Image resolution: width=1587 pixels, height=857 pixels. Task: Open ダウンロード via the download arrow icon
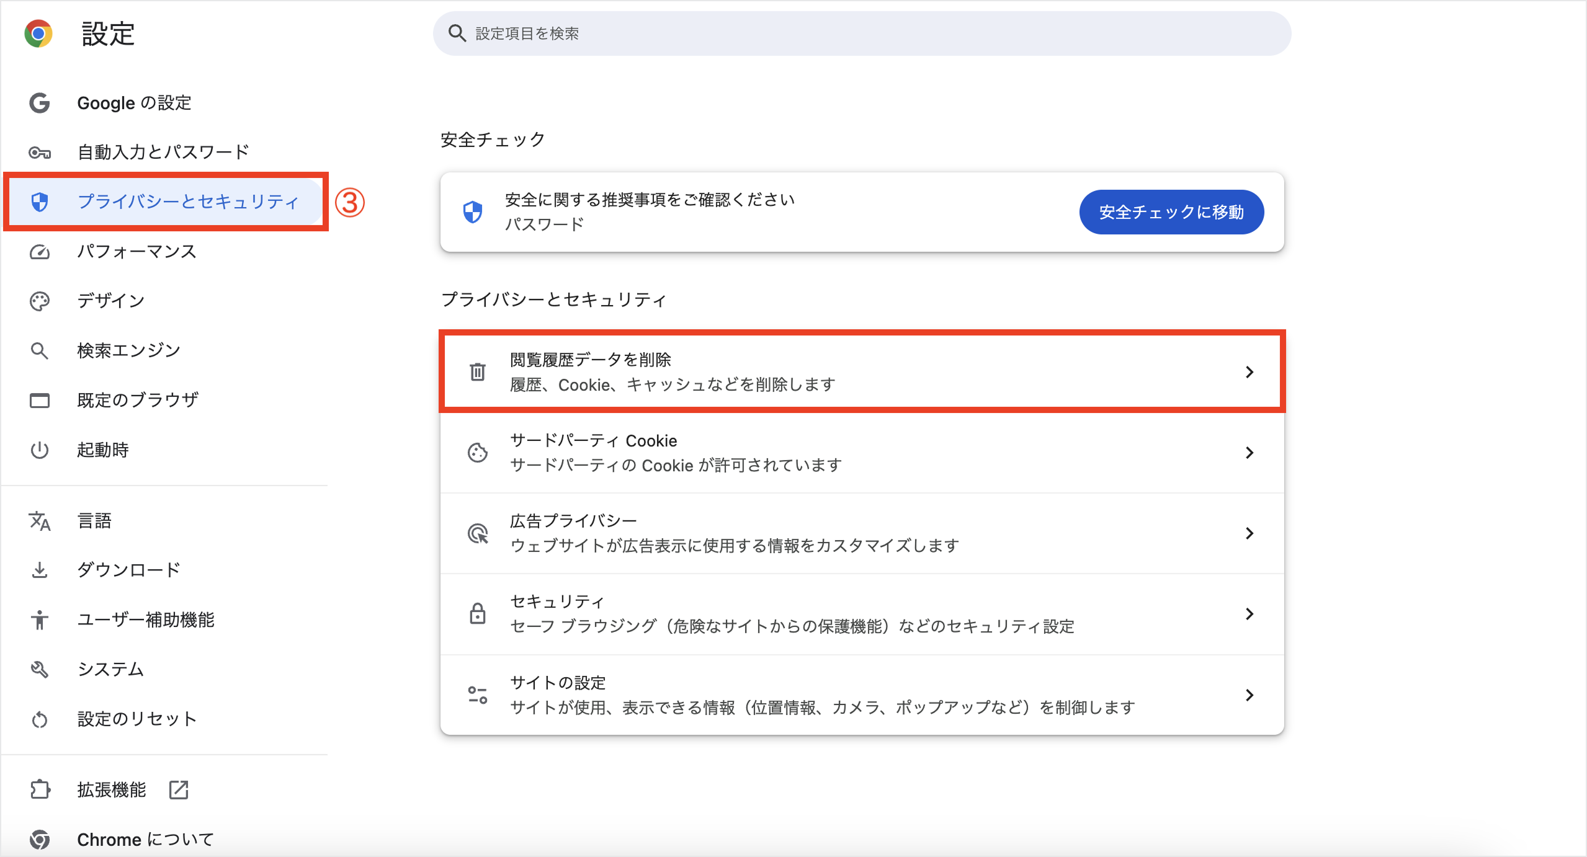[x=40, y=570]
